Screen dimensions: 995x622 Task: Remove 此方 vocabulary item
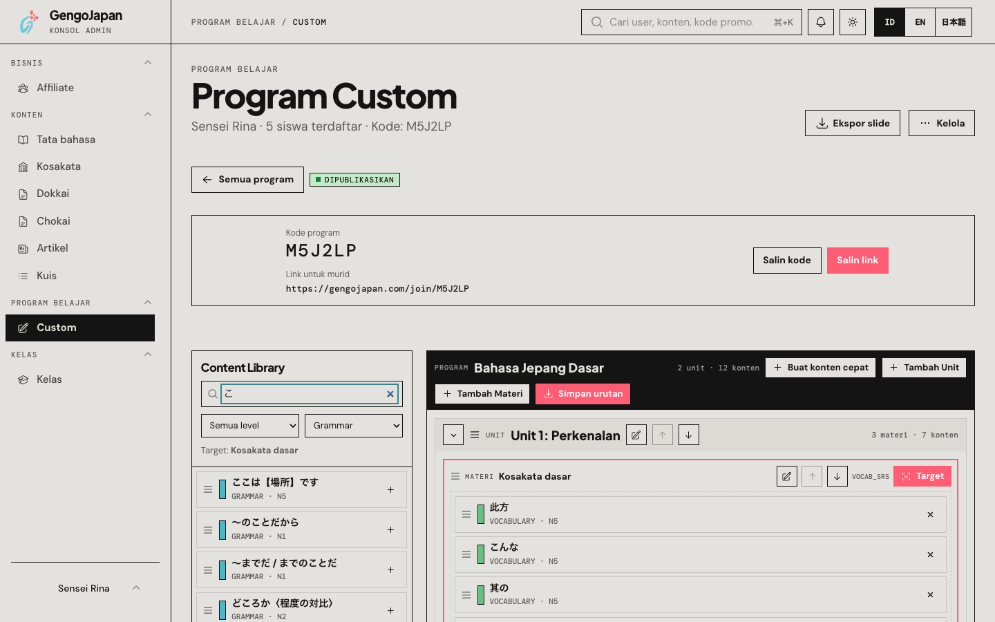(x=930, y=514)
